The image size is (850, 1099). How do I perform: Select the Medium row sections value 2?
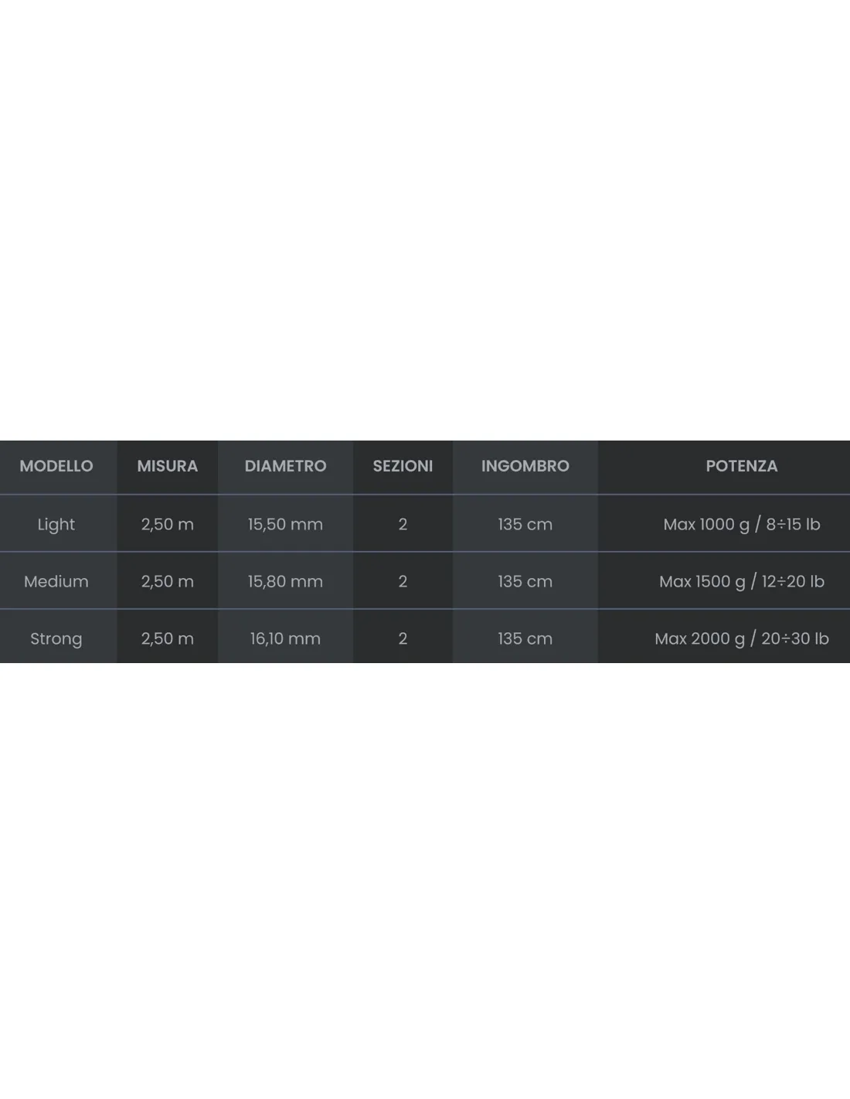point(403,581)
